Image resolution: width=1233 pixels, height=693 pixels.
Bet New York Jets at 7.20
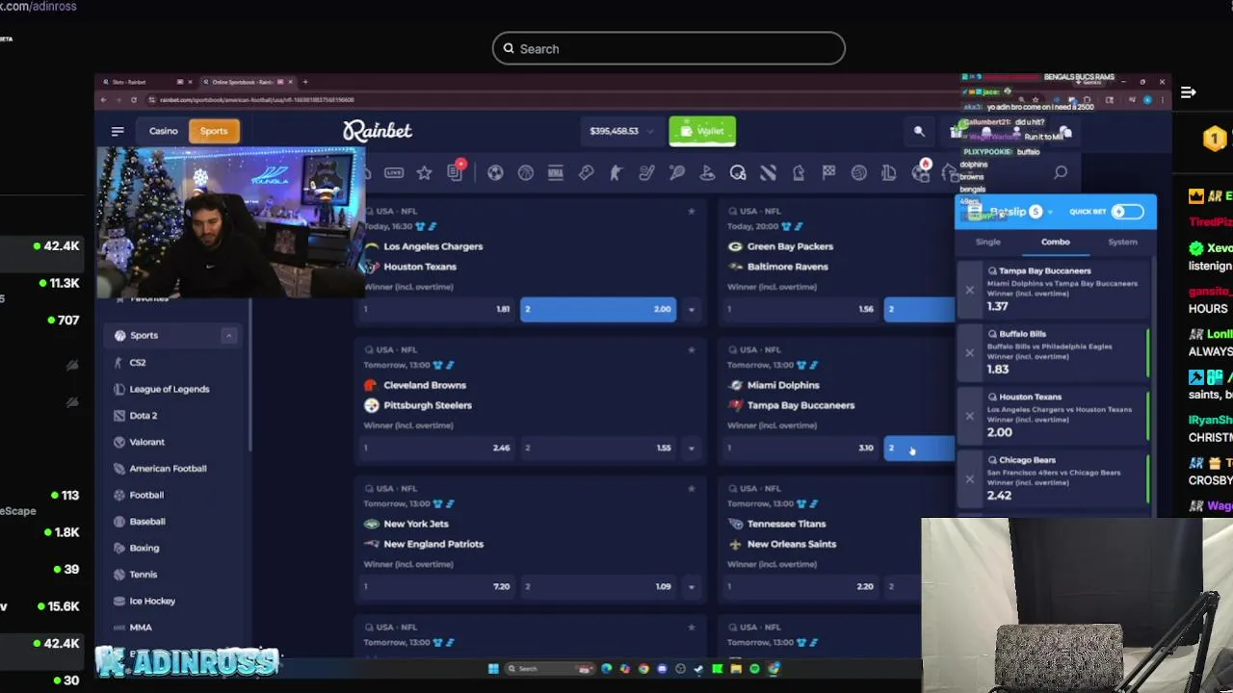click(437, 586)
